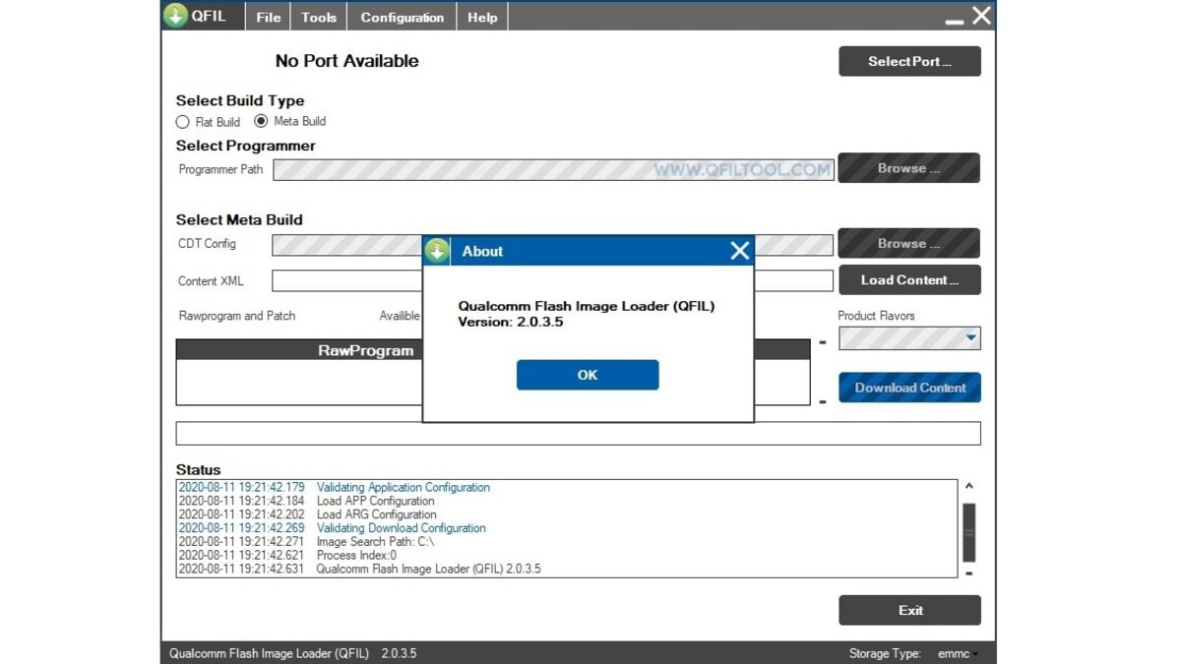
Task: Click the 'Load APP Configuration' log line
Action: (x=376, y=501)
